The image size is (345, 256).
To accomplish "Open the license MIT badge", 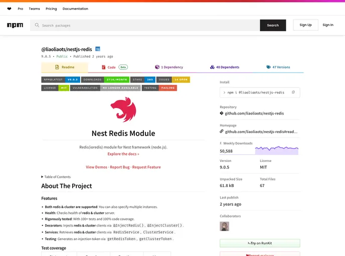I will [x=55, y=88].
